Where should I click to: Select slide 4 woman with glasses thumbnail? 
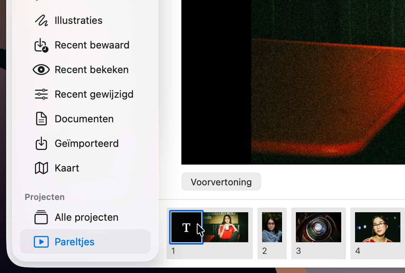[x=378, y=227]
